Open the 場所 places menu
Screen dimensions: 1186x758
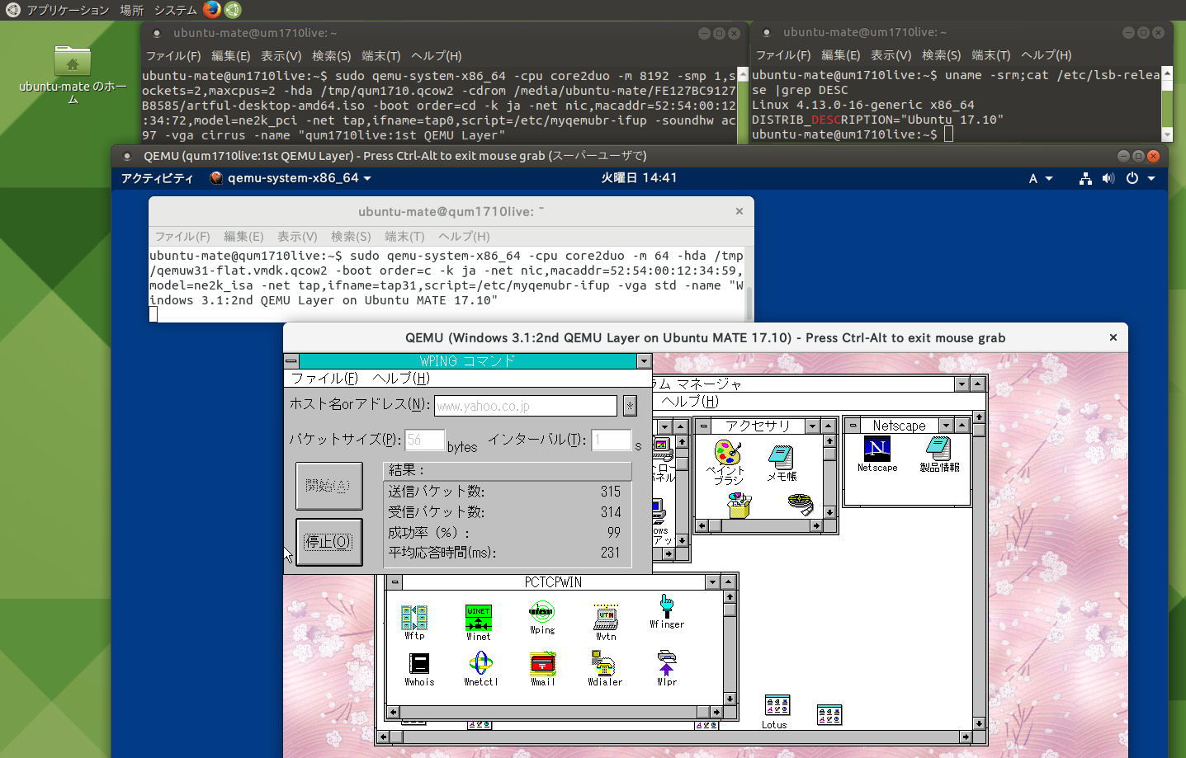click(131, 10)
